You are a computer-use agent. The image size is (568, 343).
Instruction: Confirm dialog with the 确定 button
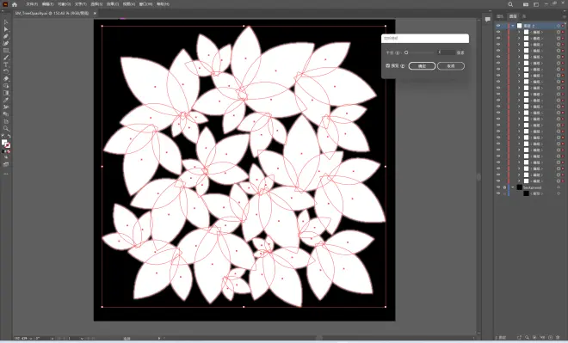422,66
